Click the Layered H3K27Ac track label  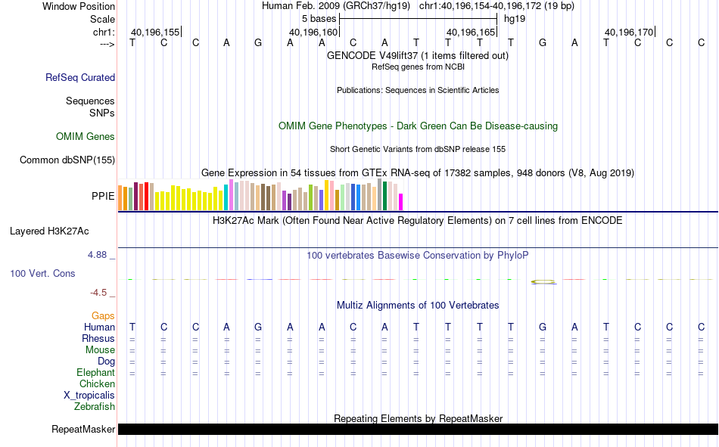click(49, 231)
